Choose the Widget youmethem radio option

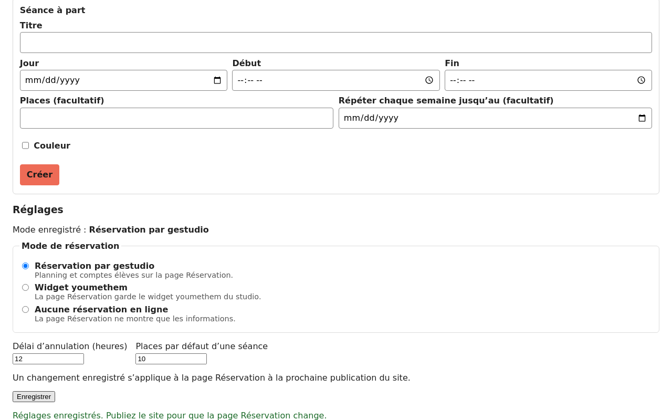[25, 288]
